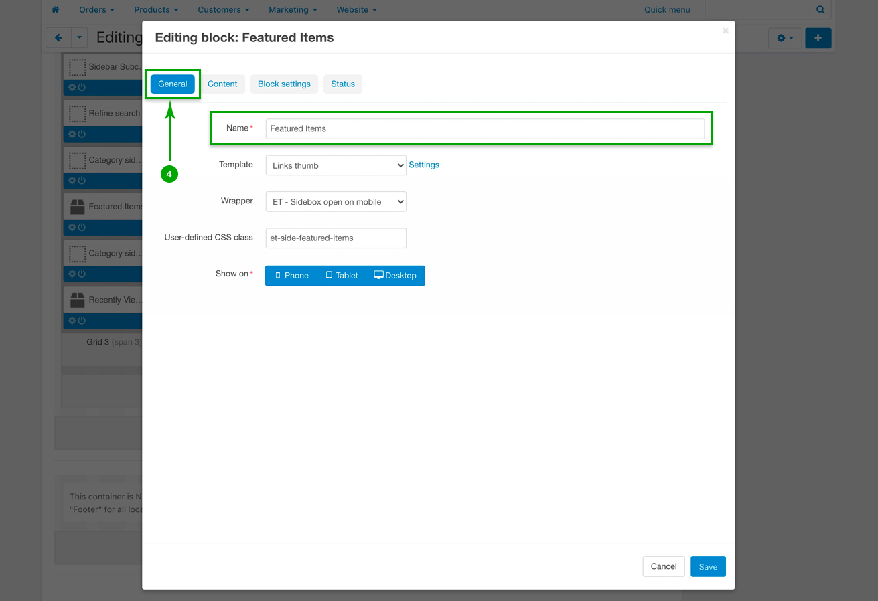Toggle Desktop visibility in Show on
The height and width of the screenshot is (601, 878).
(x=395, y=276)
